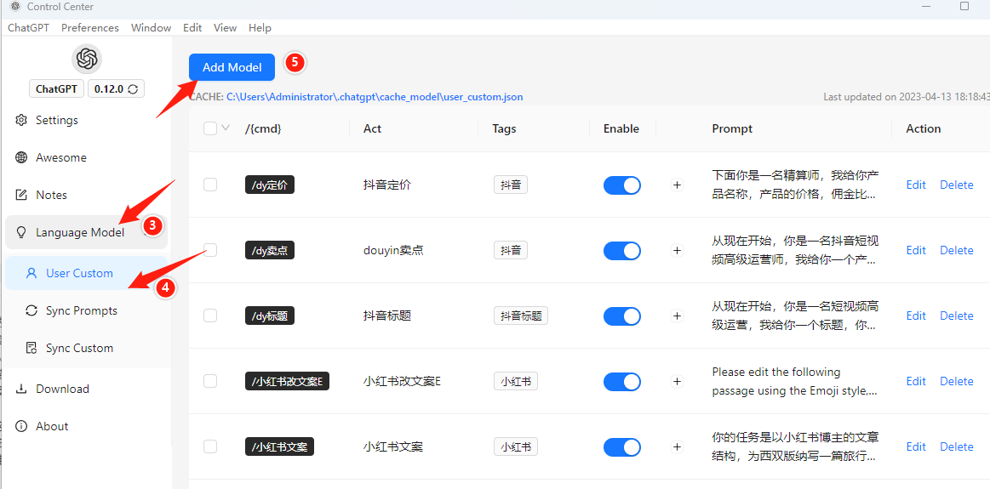Open the ChatGPT menu in the menu bar
The image size is (990, 489).
coord(28,28)
